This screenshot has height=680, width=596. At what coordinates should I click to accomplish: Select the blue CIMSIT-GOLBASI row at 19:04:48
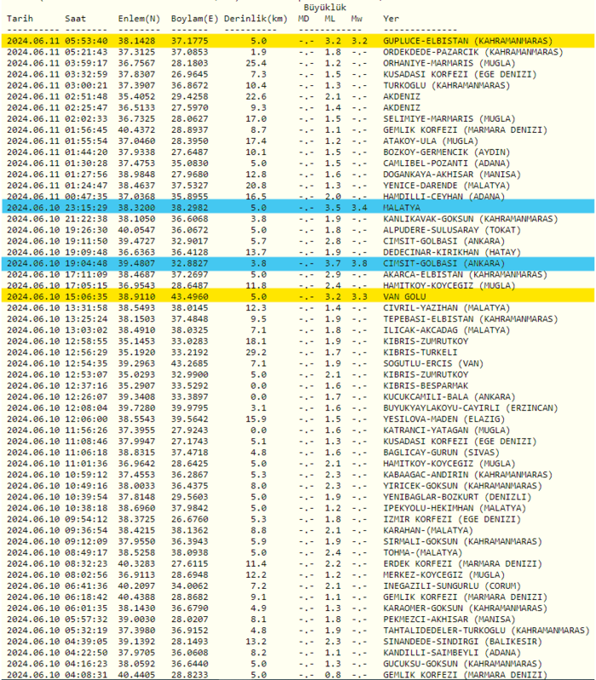coord(298,264)
